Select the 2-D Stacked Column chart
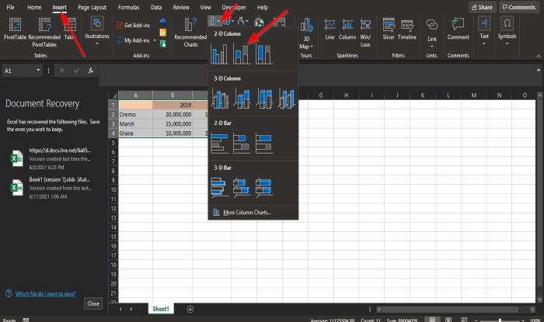Viewport: 544px width, 322px height. click(x=242, y=54)
